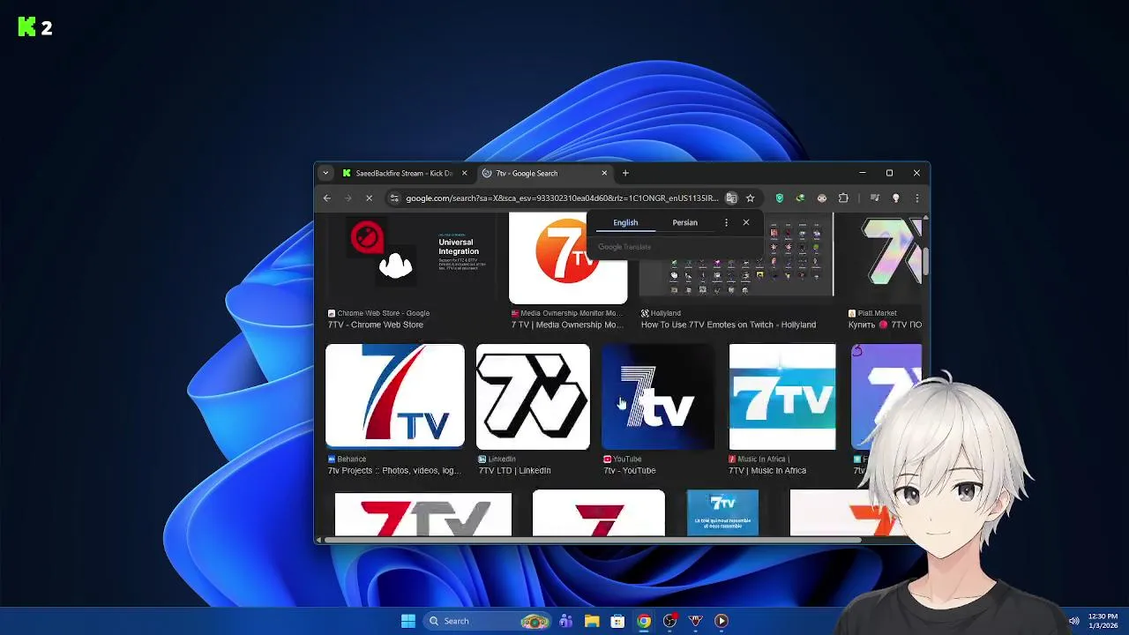Close the SaeedBackfire Stream Kick tab
1129x635 pixels.
464,173
